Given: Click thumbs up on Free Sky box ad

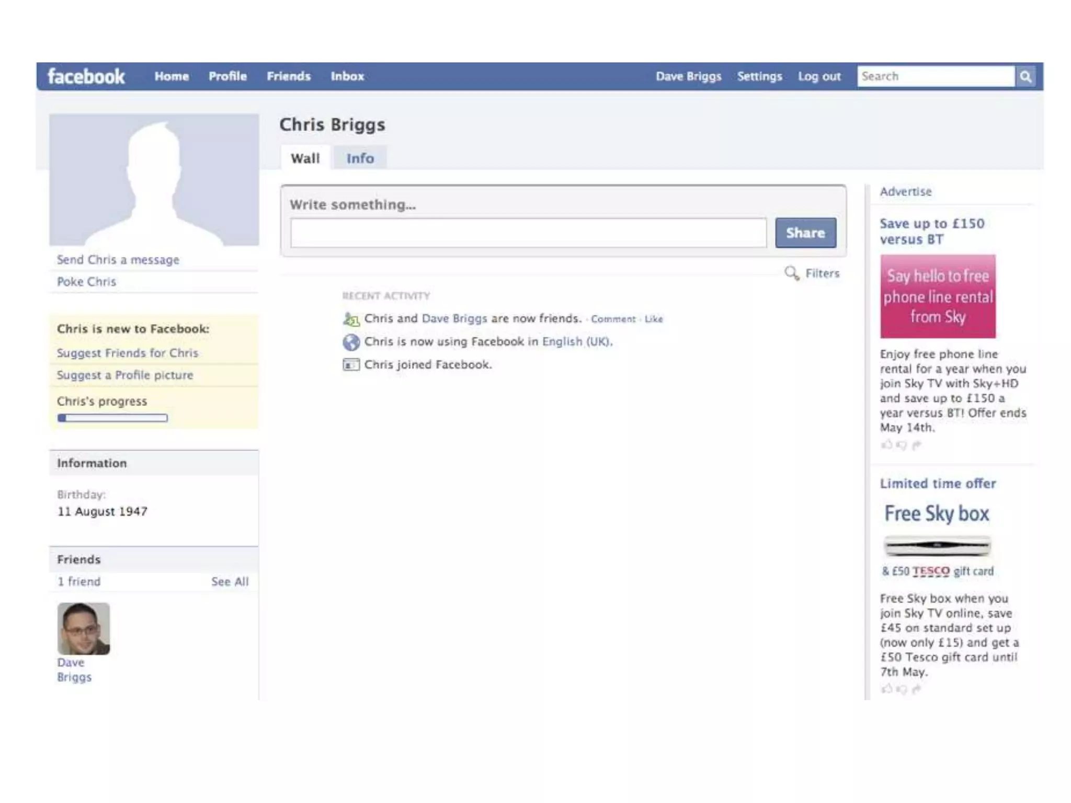Looking at the screenshot, I should coord(886,689).
